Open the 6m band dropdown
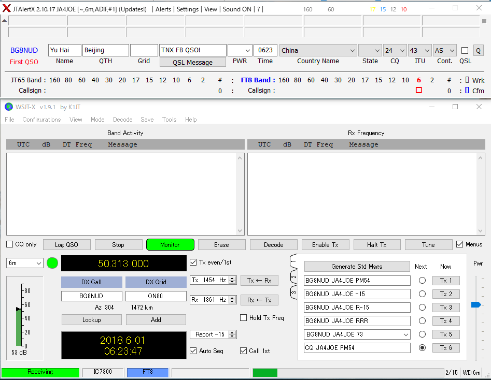Screen dimensions: 491x380 25,263
